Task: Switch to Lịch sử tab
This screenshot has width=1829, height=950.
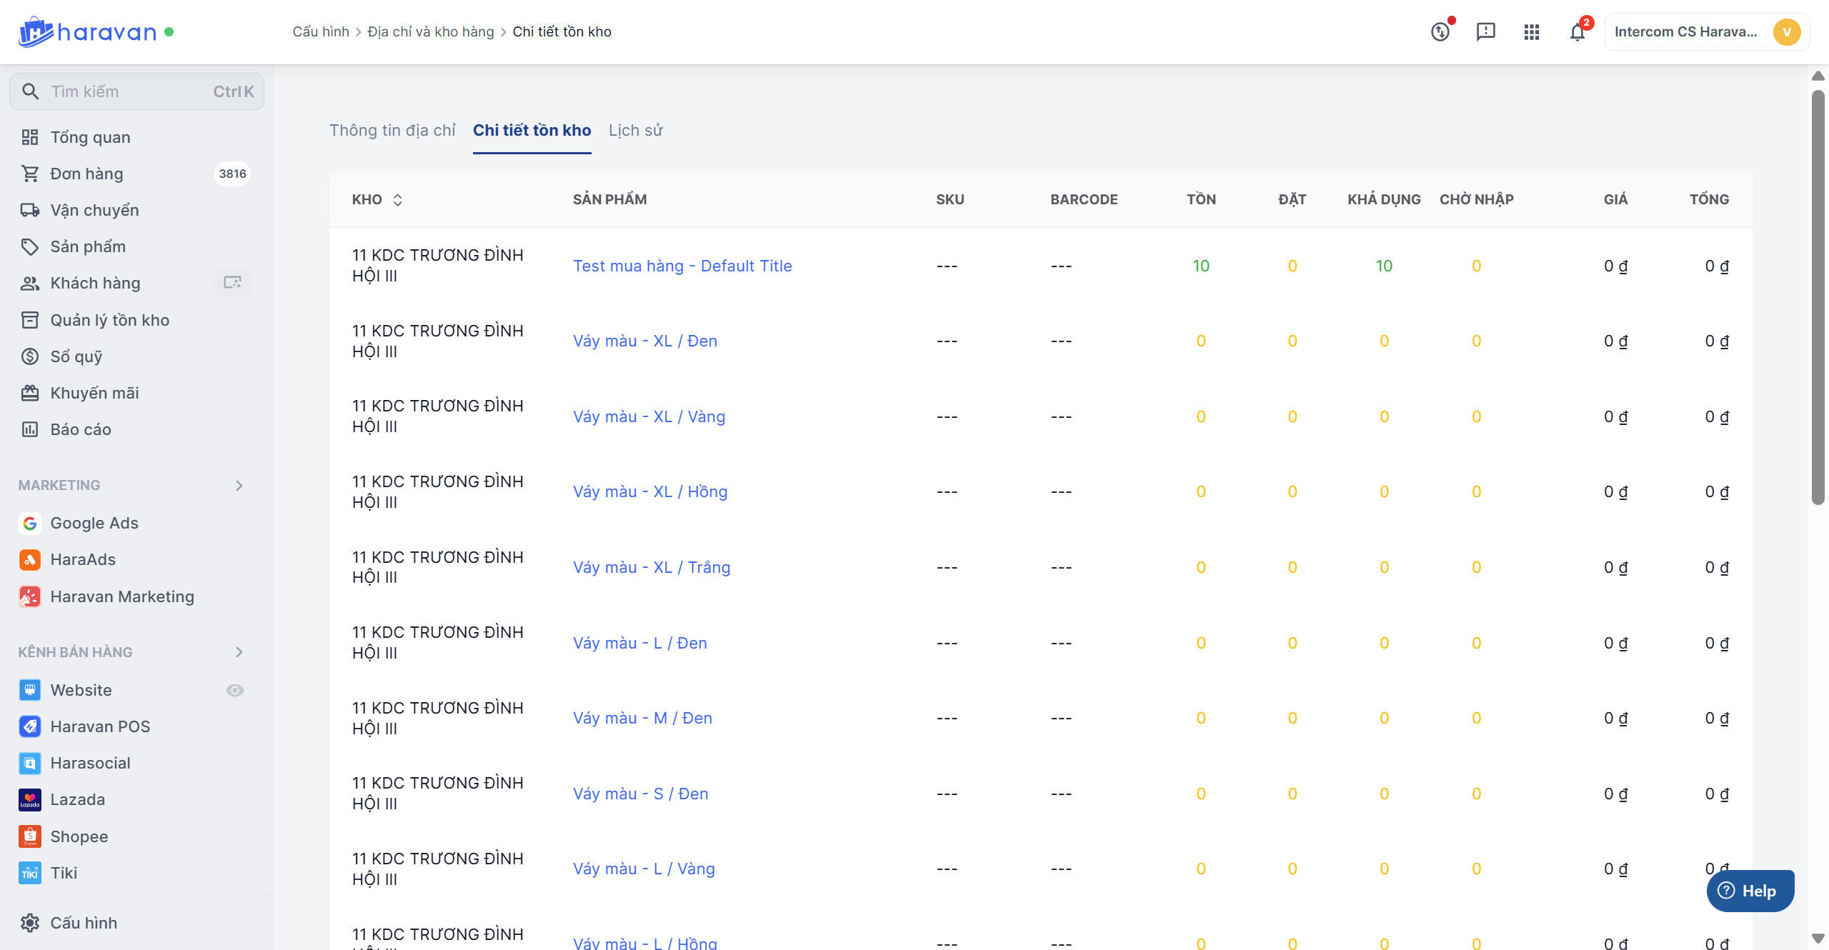Action: point(635,131)
